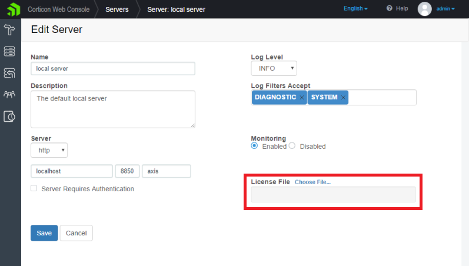This screenshot has width=469, height=266.
Task: Click the axis context field
Action: (167, 171)
